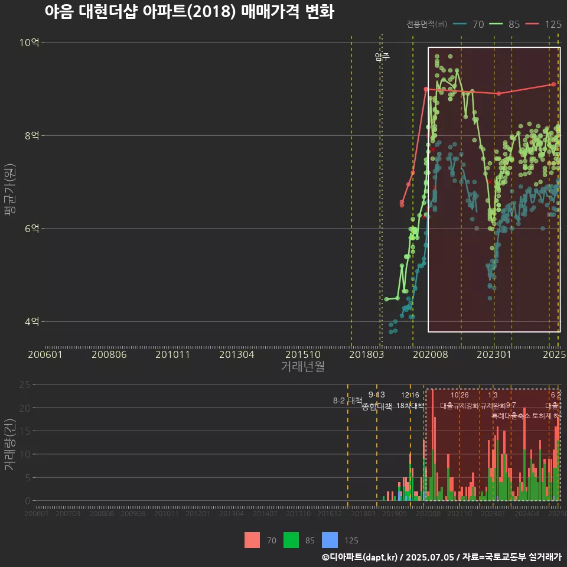Image resolution: width=567 pixels, height=567 pixels.
Task: Select the blue 125 swatch in bottom legend
Action: [x=330, y=540]
